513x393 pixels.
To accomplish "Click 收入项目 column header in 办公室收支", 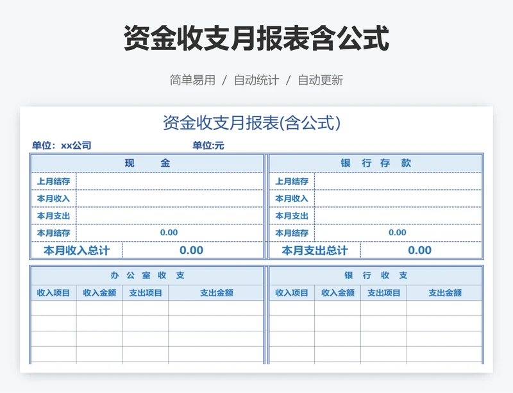I will (53, 293).
